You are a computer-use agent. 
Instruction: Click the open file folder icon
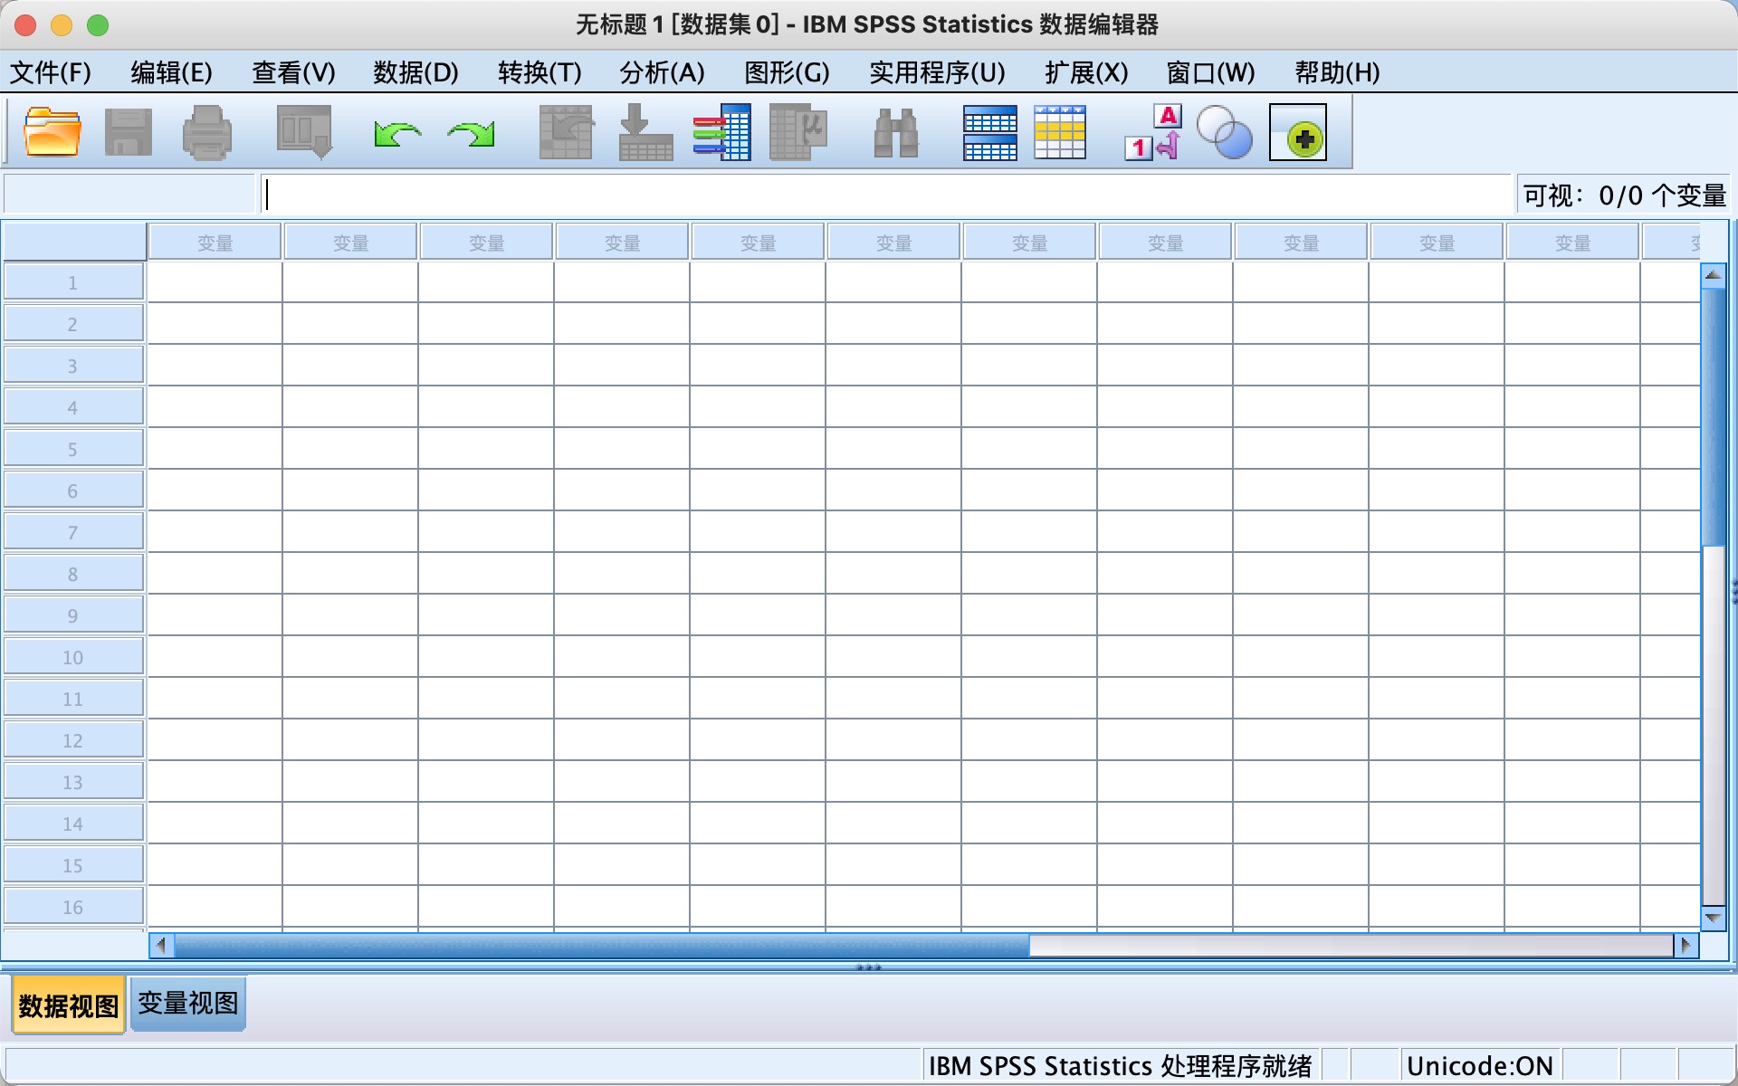50,133
